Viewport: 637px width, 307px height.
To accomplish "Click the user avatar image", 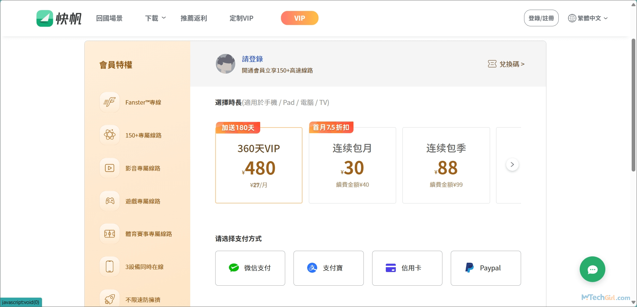I will tap(226, 64).
